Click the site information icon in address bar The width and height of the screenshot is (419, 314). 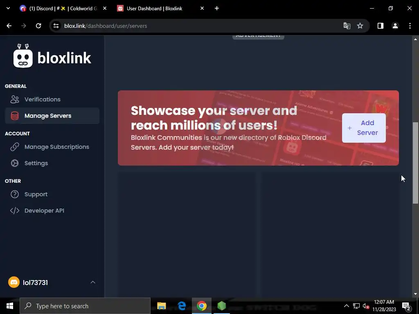tap(56, 26)
